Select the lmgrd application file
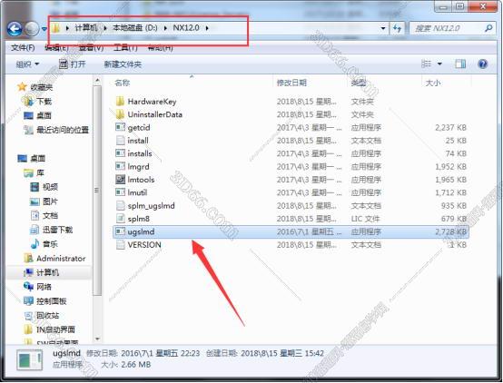 291,167
